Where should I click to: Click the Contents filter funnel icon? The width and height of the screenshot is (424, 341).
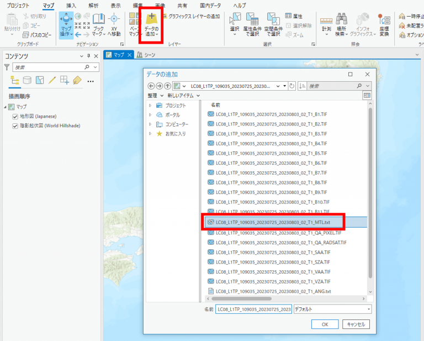tap(7, 67)
